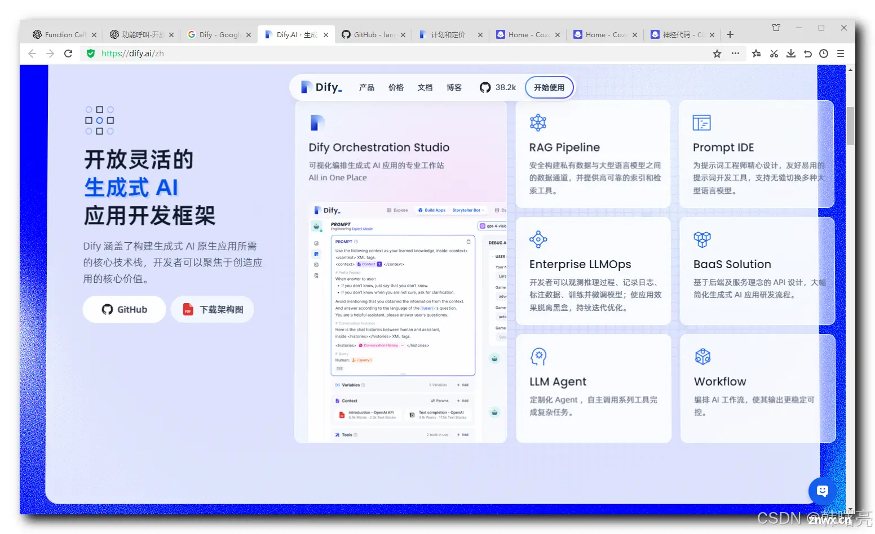Image resolution: width=875 pixels, height=534 pixels.
Task: Click the Workflow card title
Action: [x=720, y=381]
